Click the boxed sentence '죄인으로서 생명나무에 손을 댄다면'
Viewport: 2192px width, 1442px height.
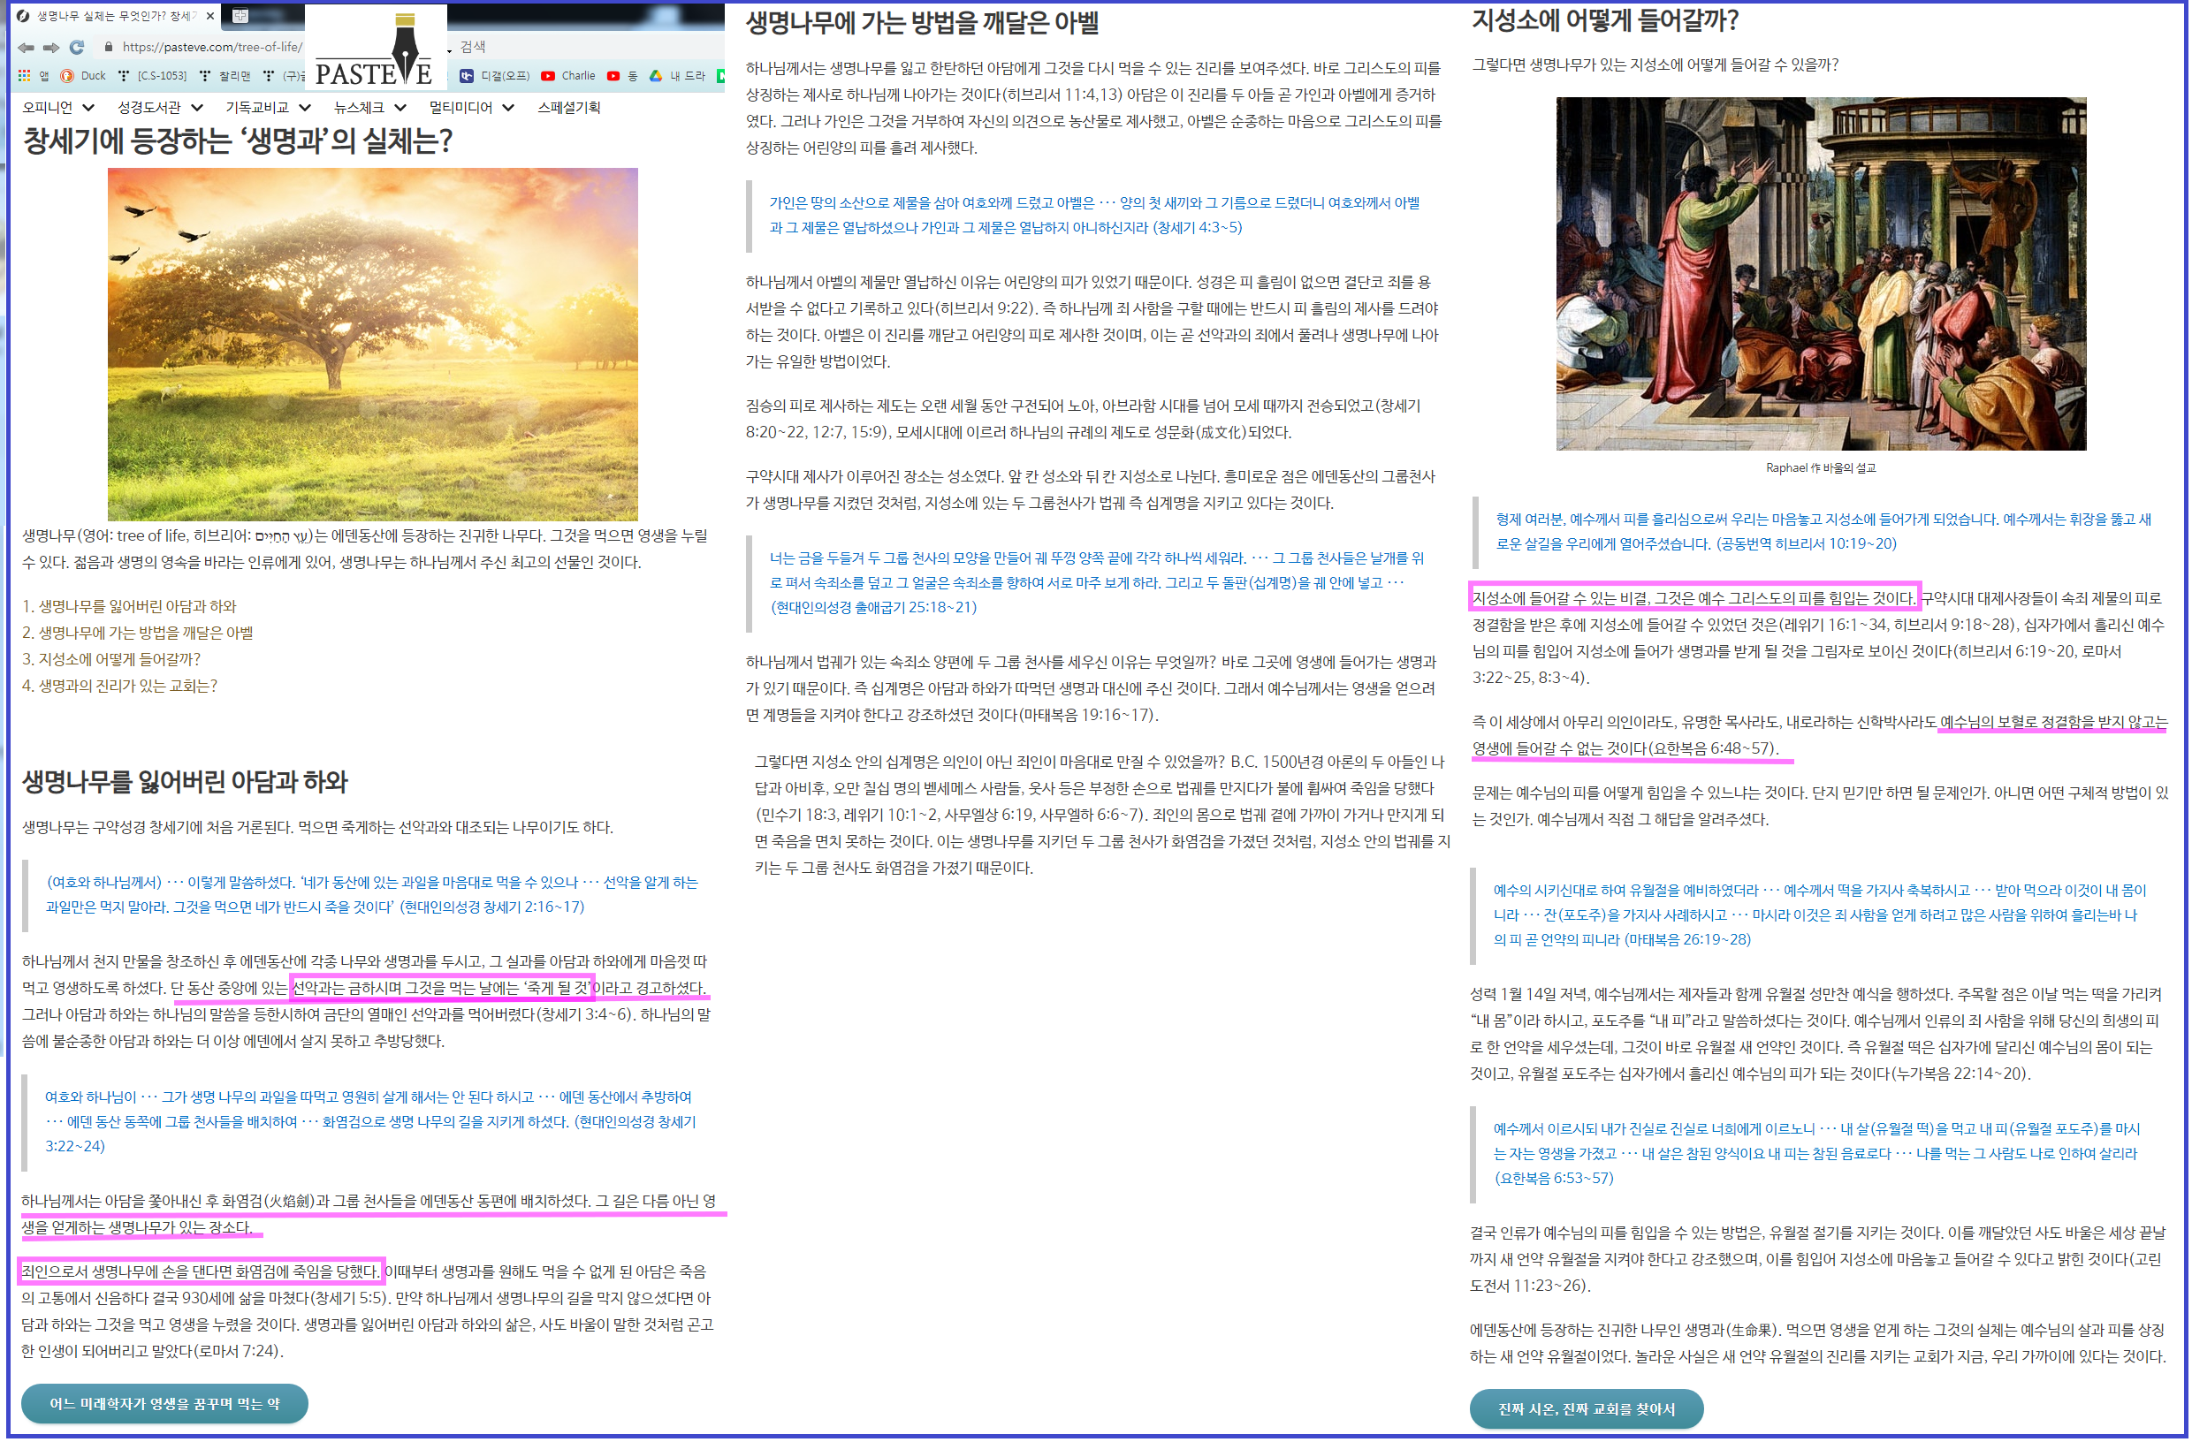(x=202, y=1272)
